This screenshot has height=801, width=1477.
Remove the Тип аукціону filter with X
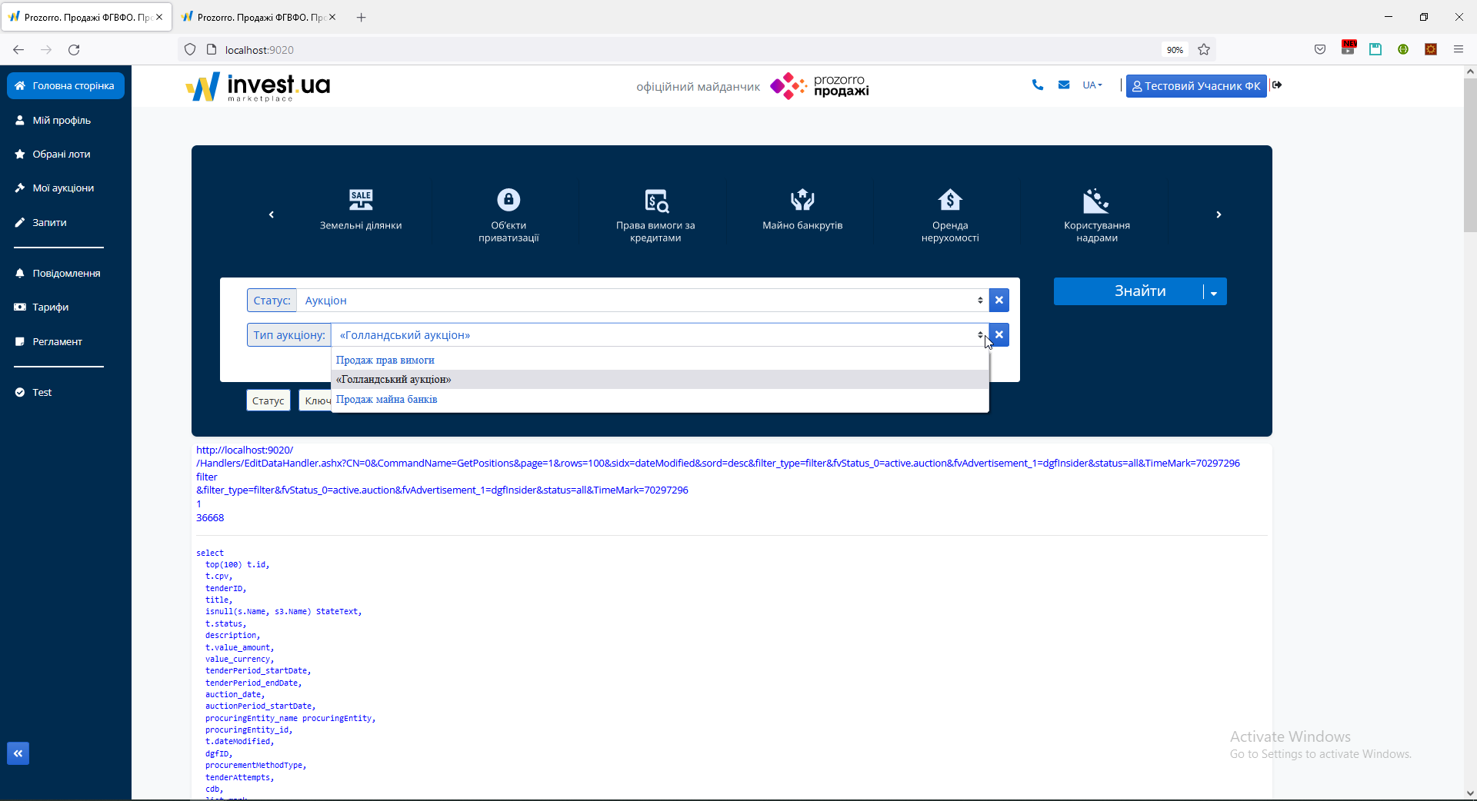point(999,335)
